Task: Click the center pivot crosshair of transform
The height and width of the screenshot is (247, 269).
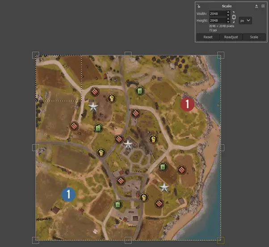Action: pyautogui.click(x=128, y=147)
